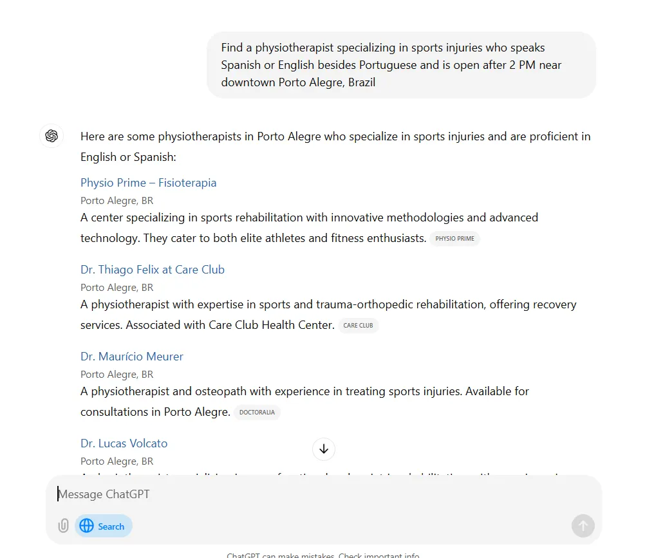Click the Physio Prime description text
Screen dimensions: 645x558
(x=309, y=228)
